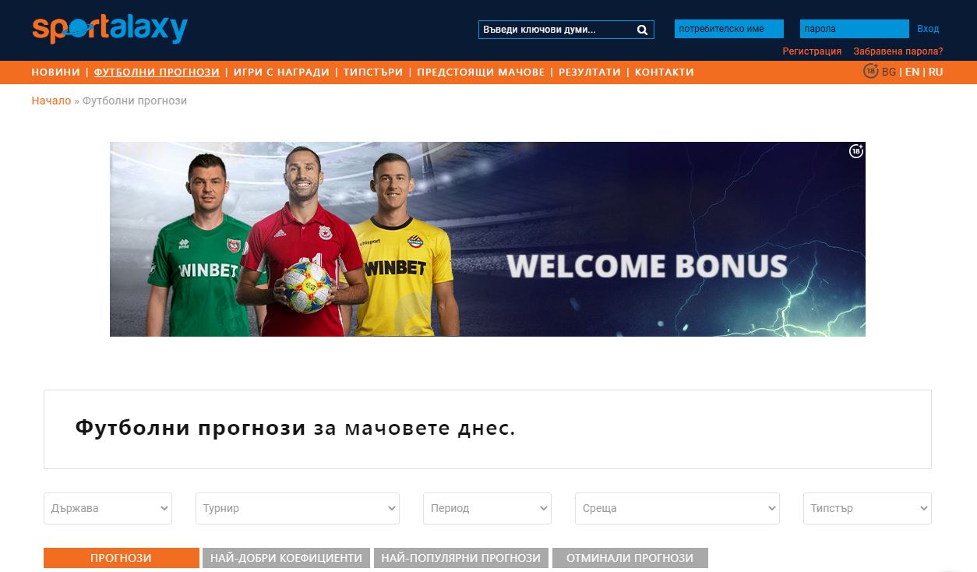Viewport: 977px width, 572px height.
Task: Show the ОТМИНАЛИ ПРОГНОЗИ tab
Action: (x=630, y=558)
